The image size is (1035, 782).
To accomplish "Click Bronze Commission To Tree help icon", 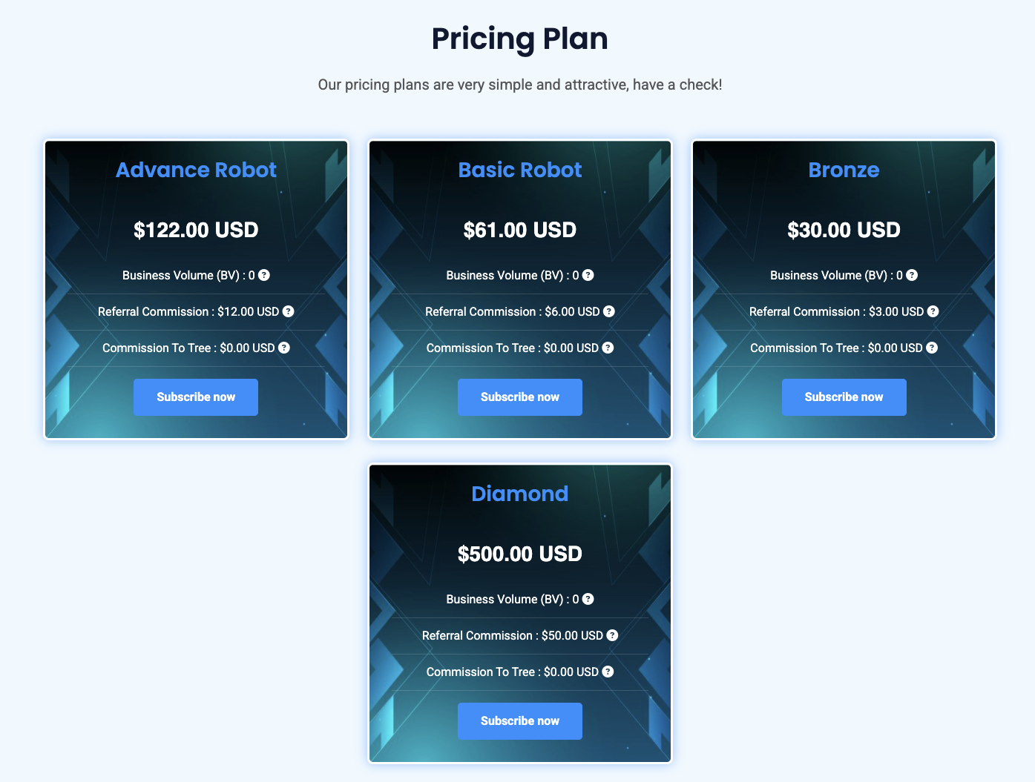I will tap(932, 348).
